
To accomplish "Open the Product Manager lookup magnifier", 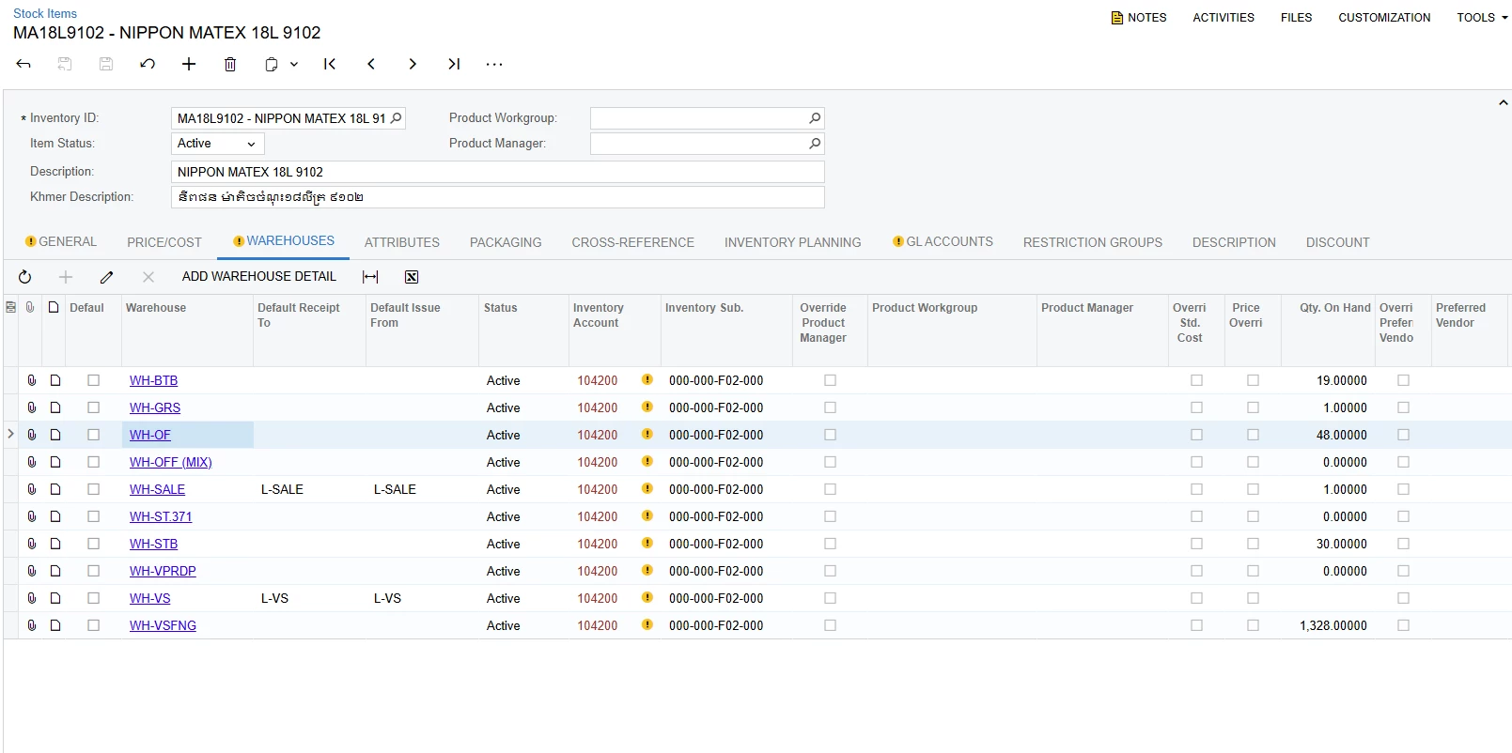I will tap(815, 144).
